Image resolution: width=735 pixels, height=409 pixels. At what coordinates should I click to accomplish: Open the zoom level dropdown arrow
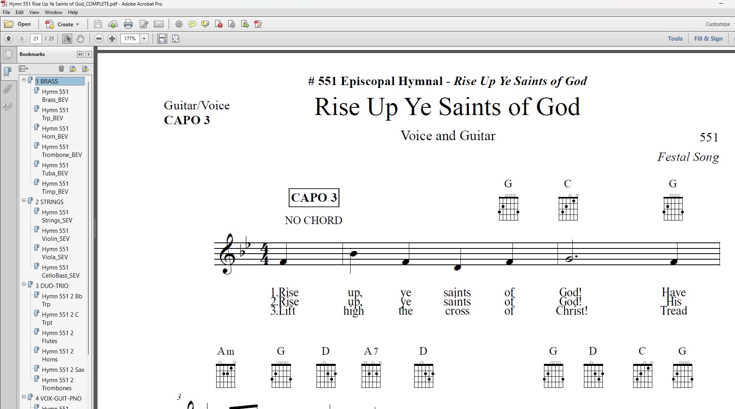point(144,39)
